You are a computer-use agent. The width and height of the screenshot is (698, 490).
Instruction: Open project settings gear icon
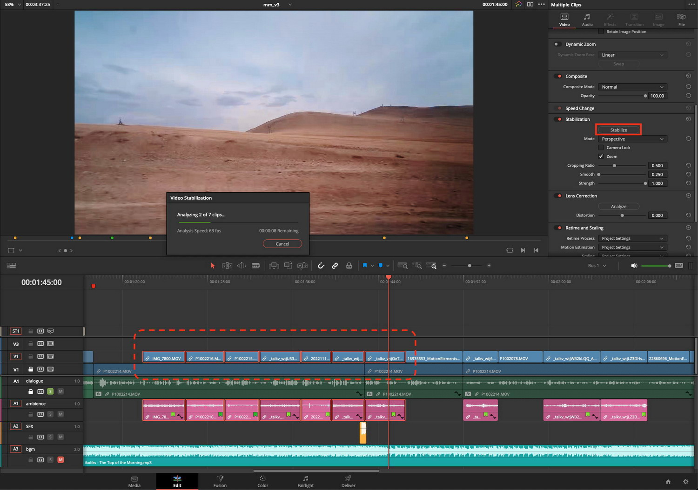(685, 482)
